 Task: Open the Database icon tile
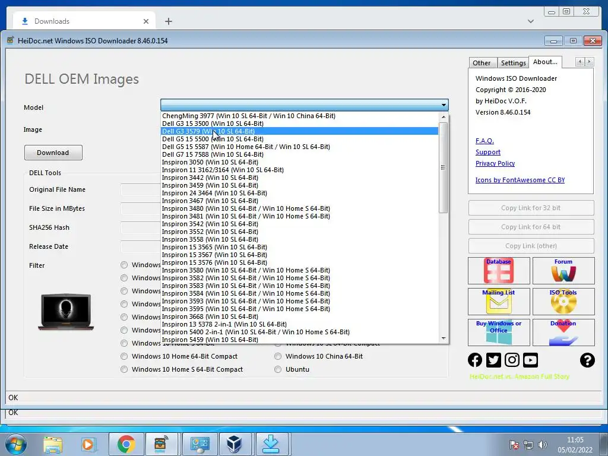point(499,271)
